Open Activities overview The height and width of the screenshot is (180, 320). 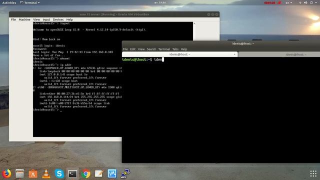pos(9,2)
